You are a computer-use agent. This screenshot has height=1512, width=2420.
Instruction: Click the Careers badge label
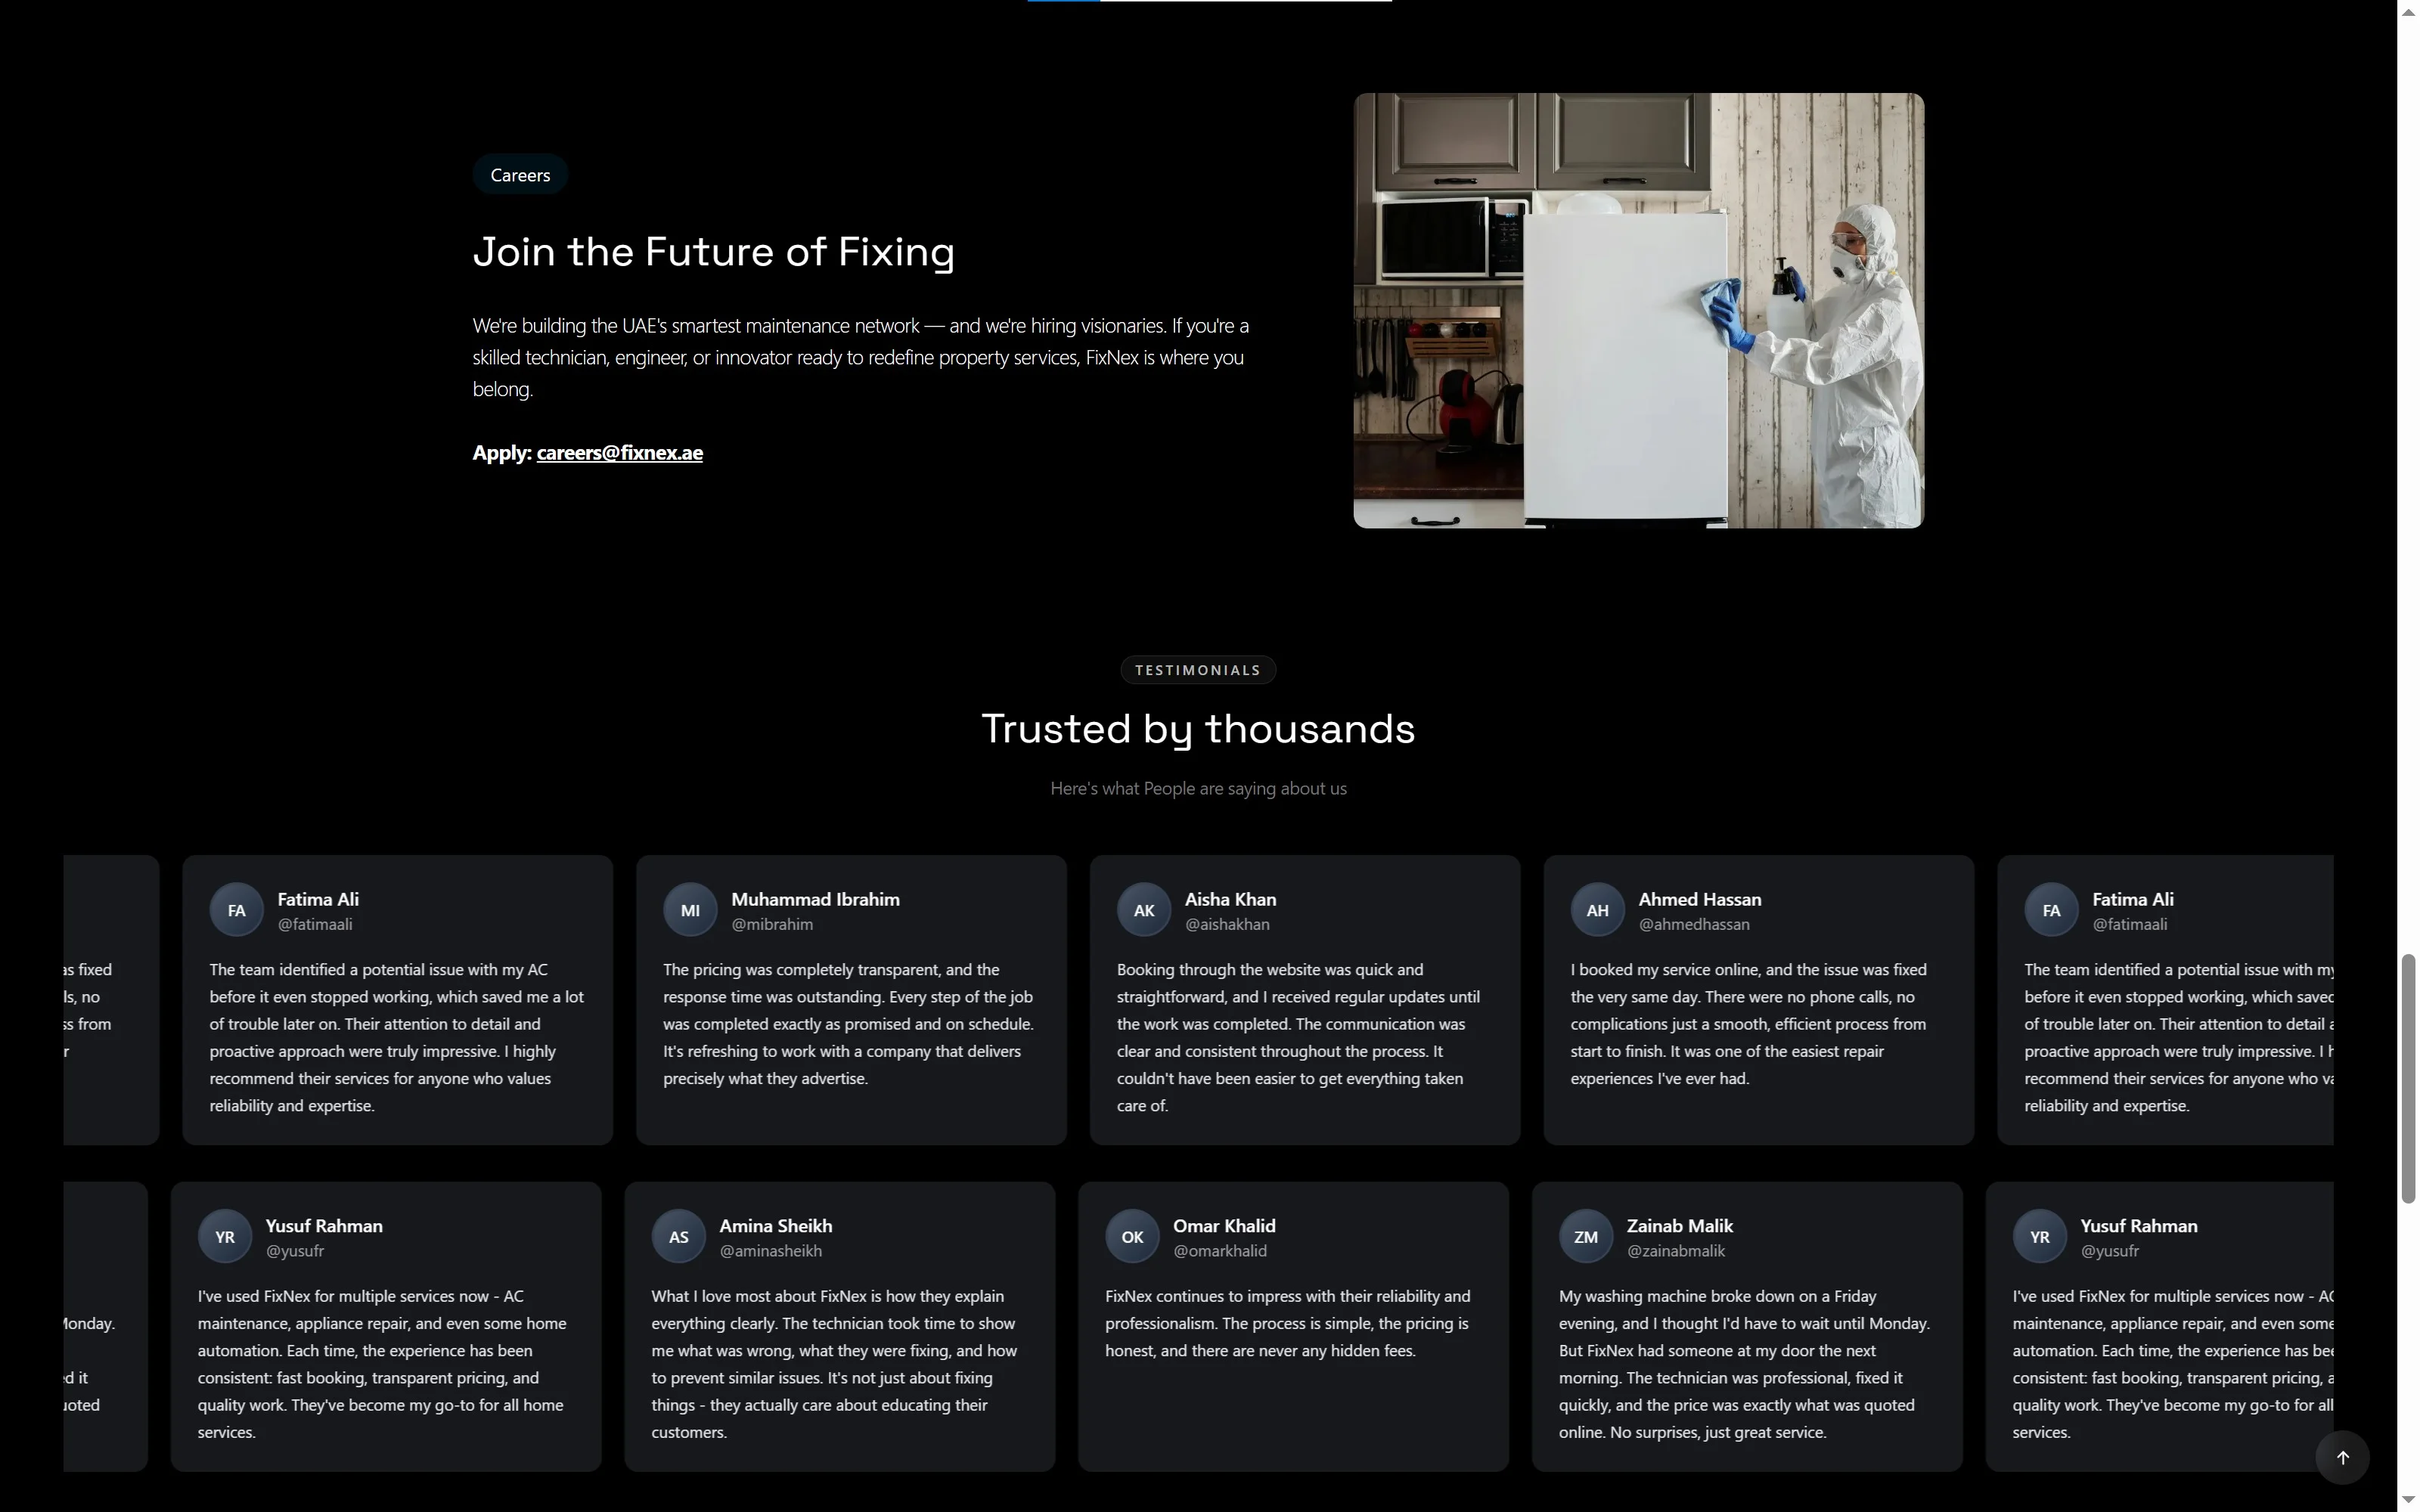520,175
